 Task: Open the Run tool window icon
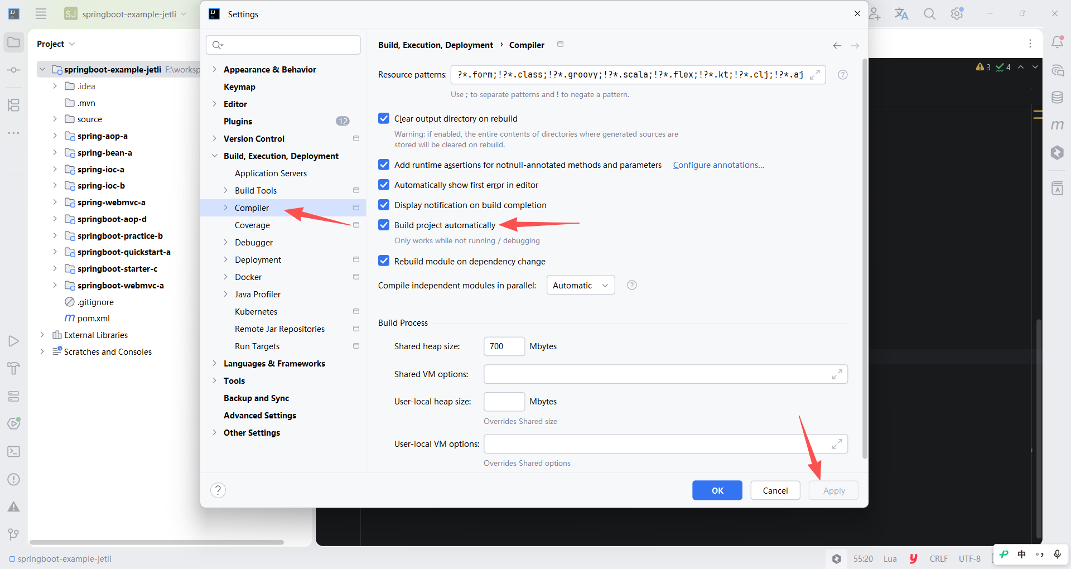pos(14,341)
